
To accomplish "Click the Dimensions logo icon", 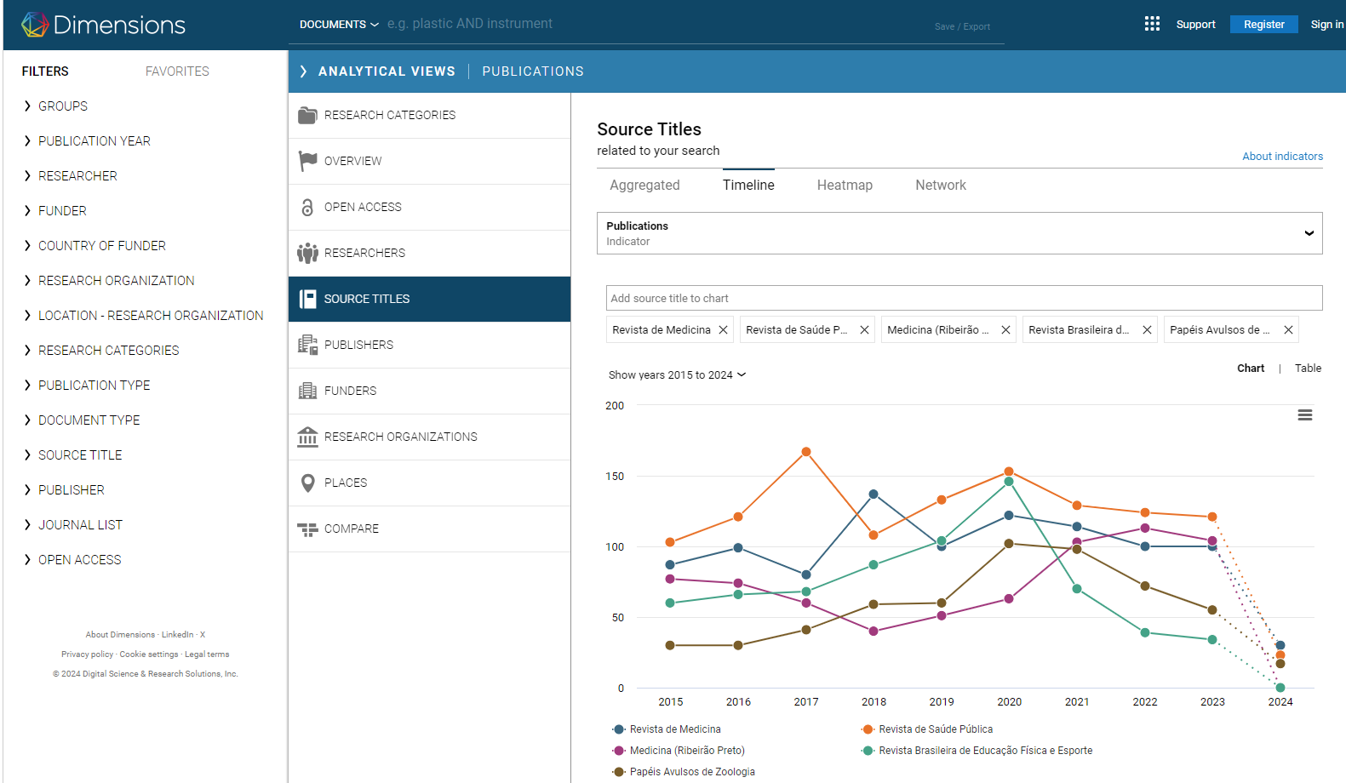I will (x=35, y=25).
